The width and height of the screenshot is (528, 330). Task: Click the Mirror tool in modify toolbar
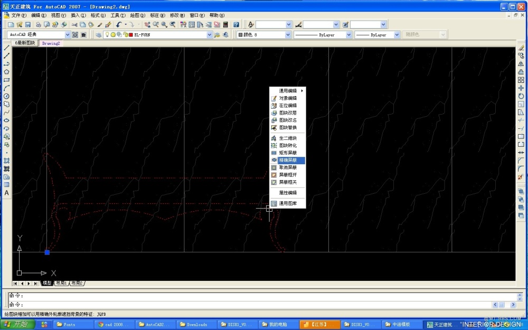point(521,64)
